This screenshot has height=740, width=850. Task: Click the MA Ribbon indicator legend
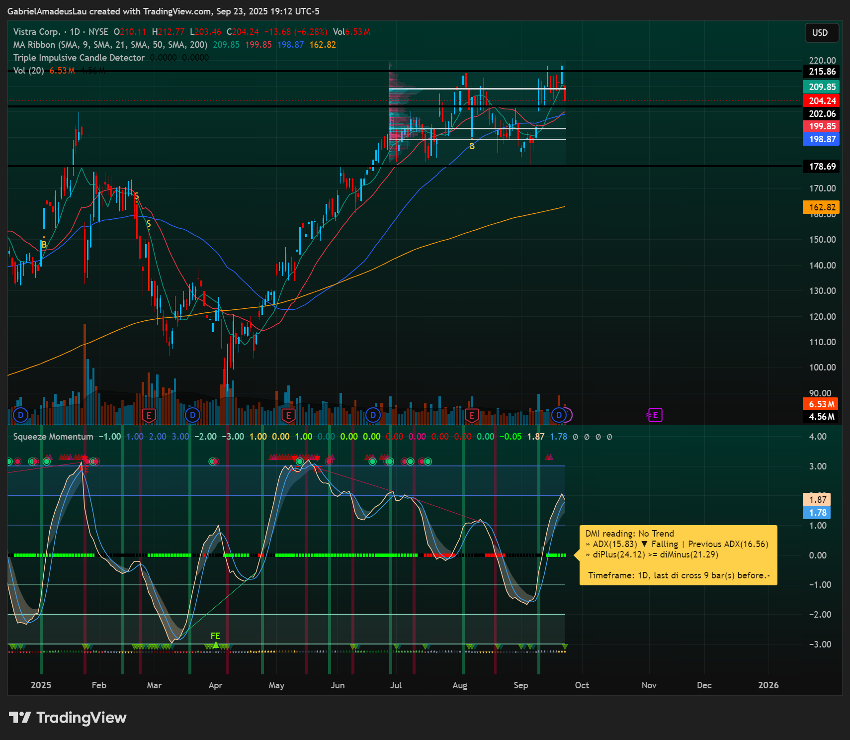(x=110, y=45)
